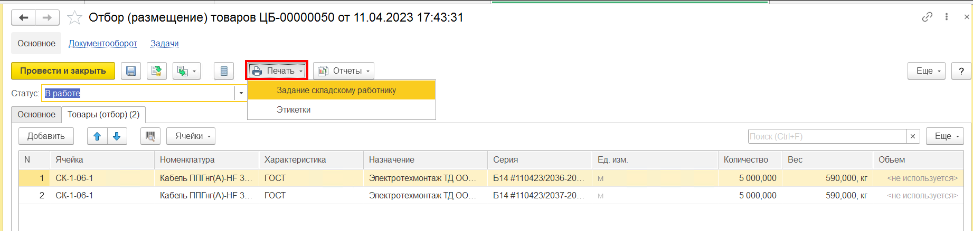Add document to favorites star
Screen dimensions: 973x231
(74, 18)
